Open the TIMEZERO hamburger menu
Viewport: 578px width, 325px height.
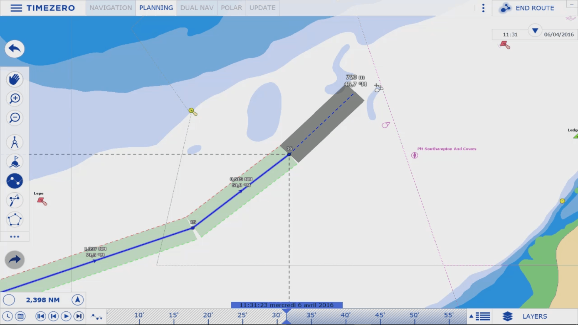pos(16,8)
